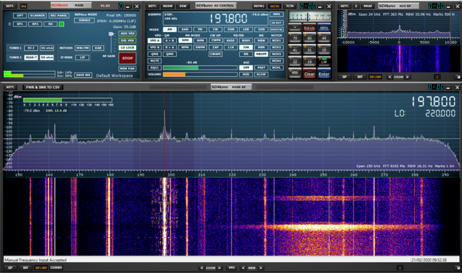
Task: Open the orange info icon in Aux SP
Action: (437, 77)
